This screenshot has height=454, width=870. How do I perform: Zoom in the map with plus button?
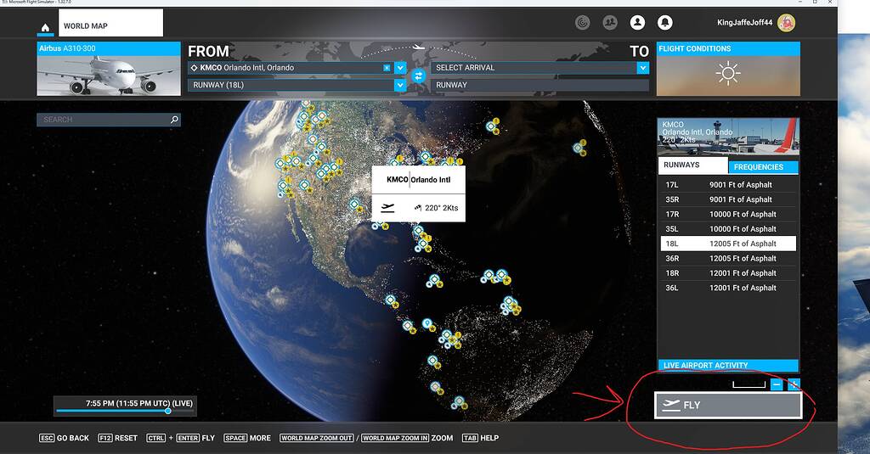click(x=794, y=384)
